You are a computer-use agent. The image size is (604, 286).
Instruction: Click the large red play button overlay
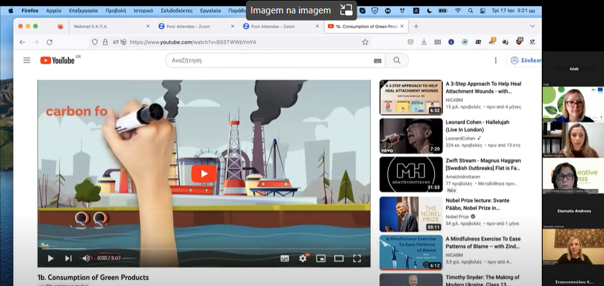tap(204, 173)
